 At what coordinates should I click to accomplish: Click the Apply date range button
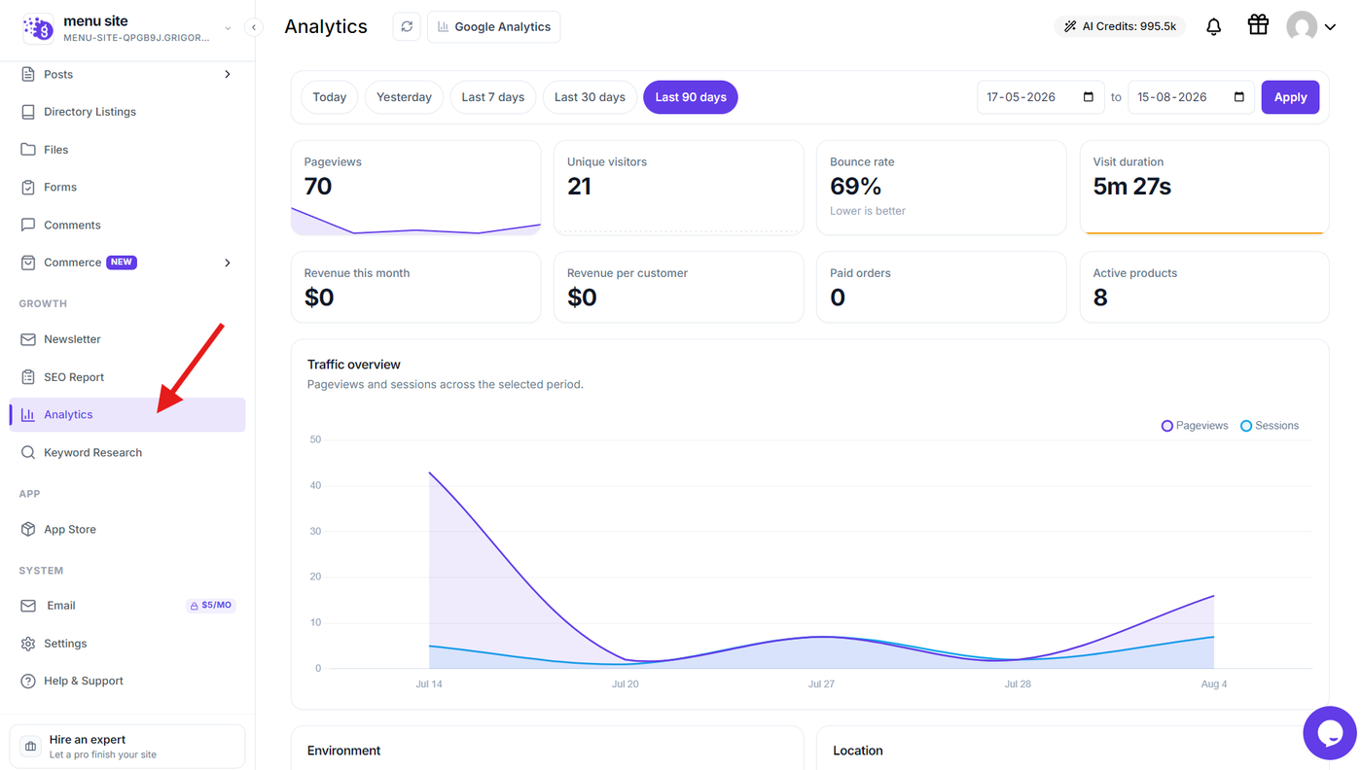(1290, 97)
